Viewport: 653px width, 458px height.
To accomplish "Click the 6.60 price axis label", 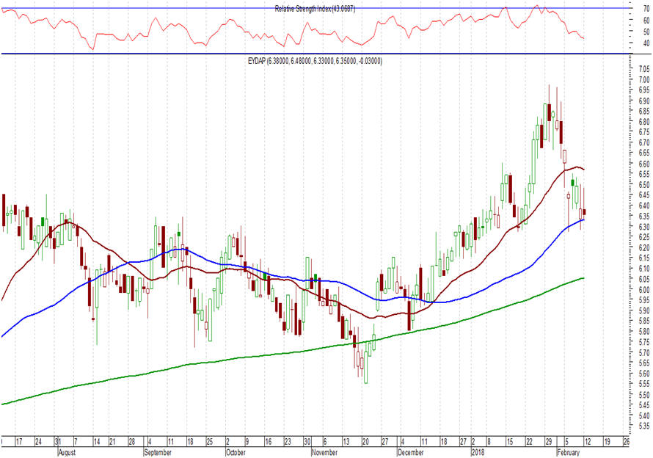I will click(x=644, y=164).
